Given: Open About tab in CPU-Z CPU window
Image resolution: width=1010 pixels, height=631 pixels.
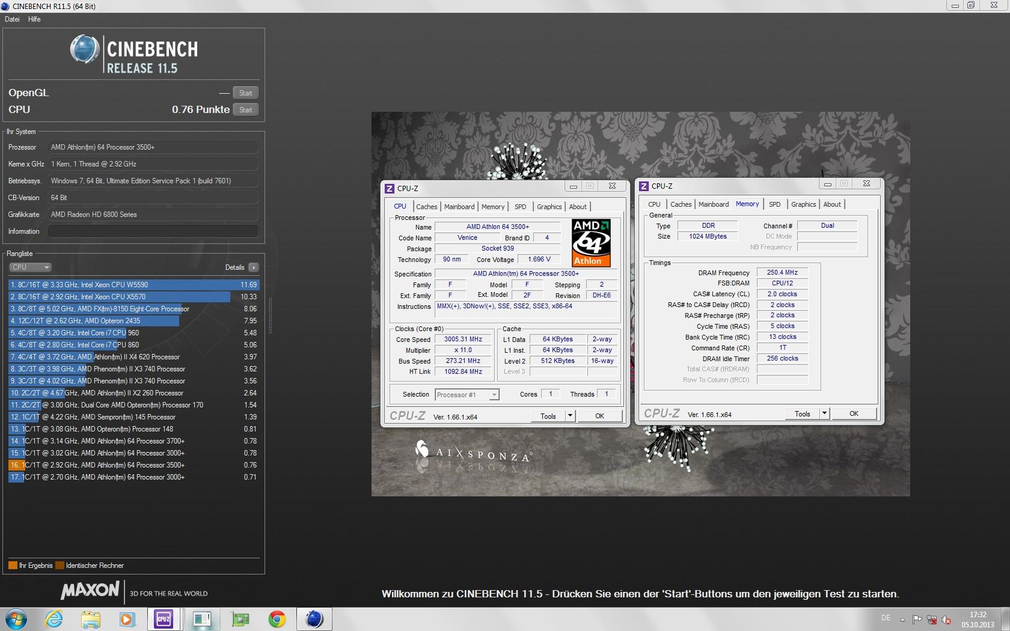Looking at the screenshot, I should coord(578,207).
